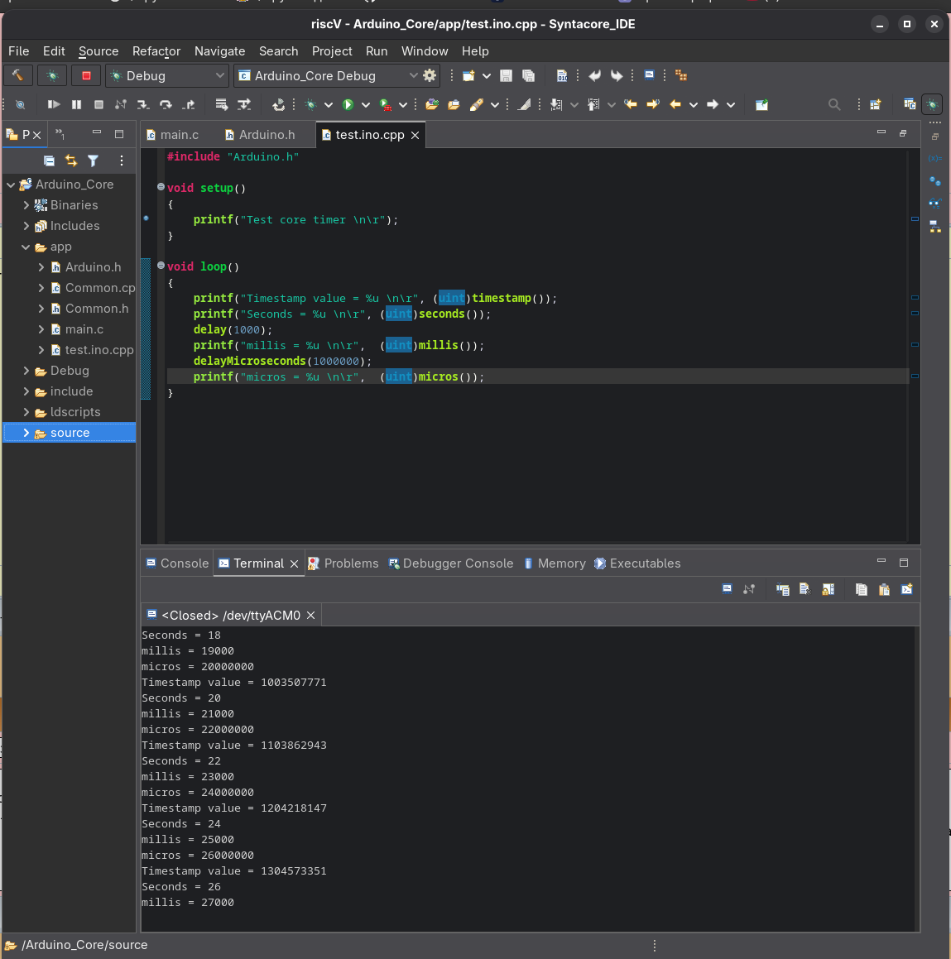Screen dimensions: 951x959
Task: Open the Arduino_Core Debug configuration dropdown
Action: click(x=413, y=75)
